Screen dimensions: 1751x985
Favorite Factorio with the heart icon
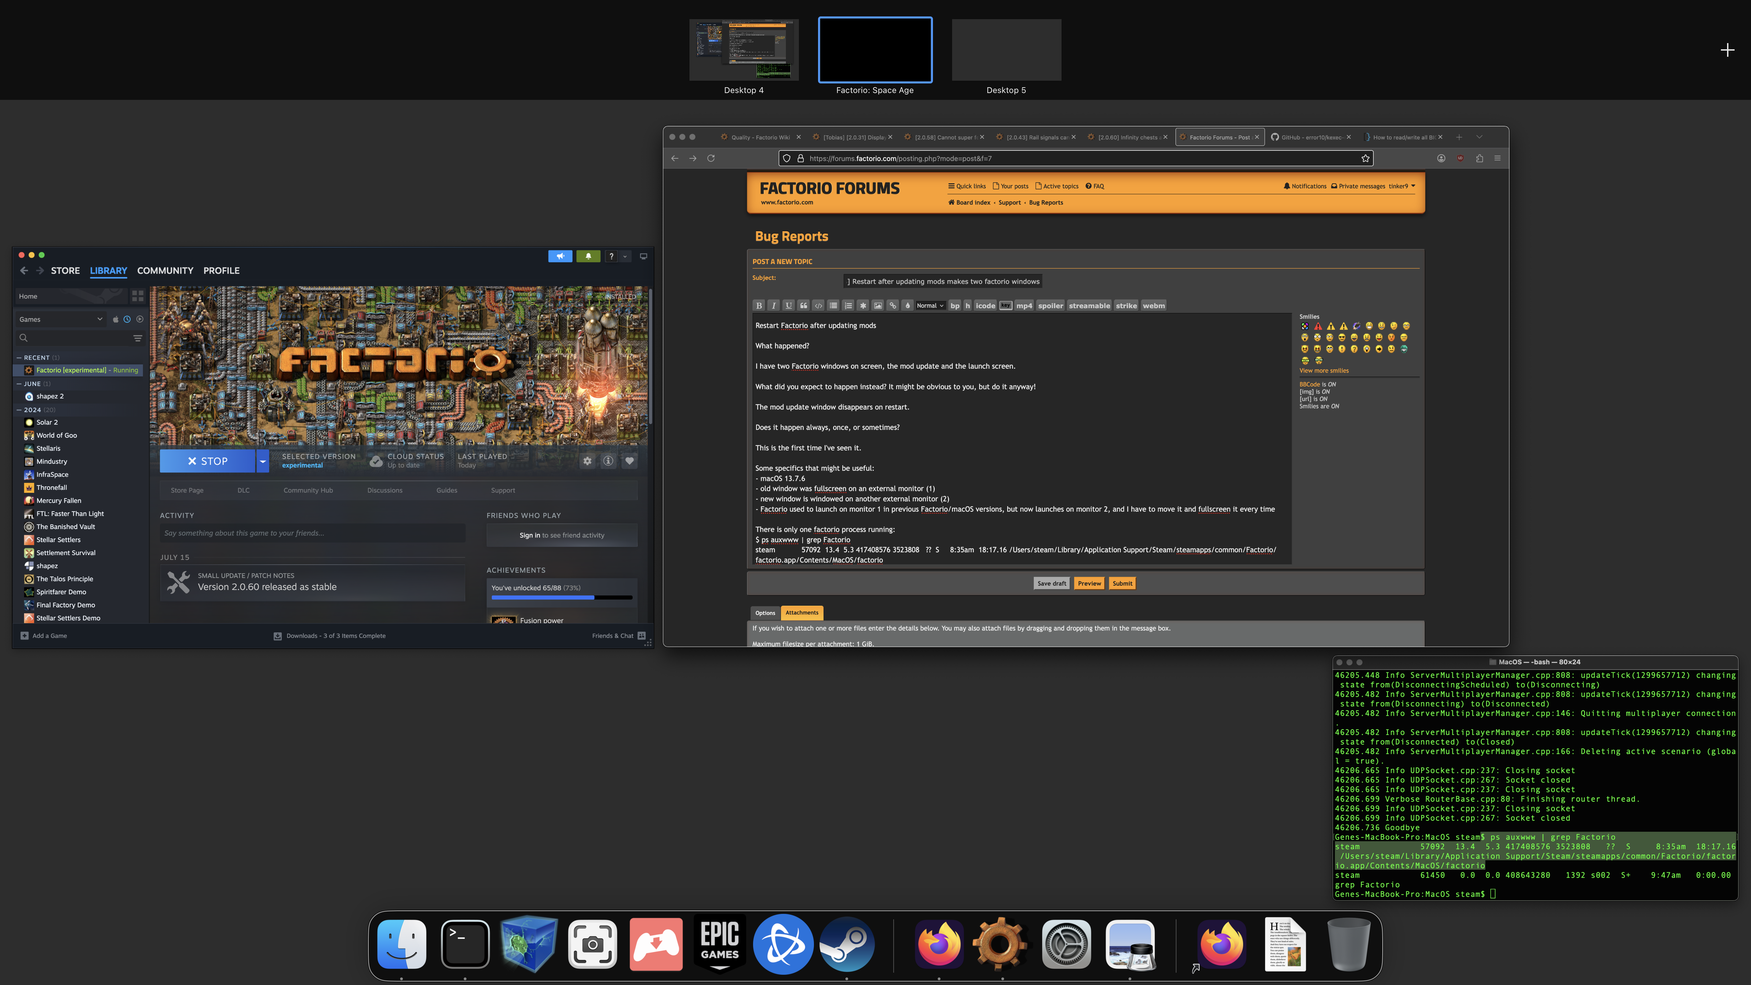629,461
